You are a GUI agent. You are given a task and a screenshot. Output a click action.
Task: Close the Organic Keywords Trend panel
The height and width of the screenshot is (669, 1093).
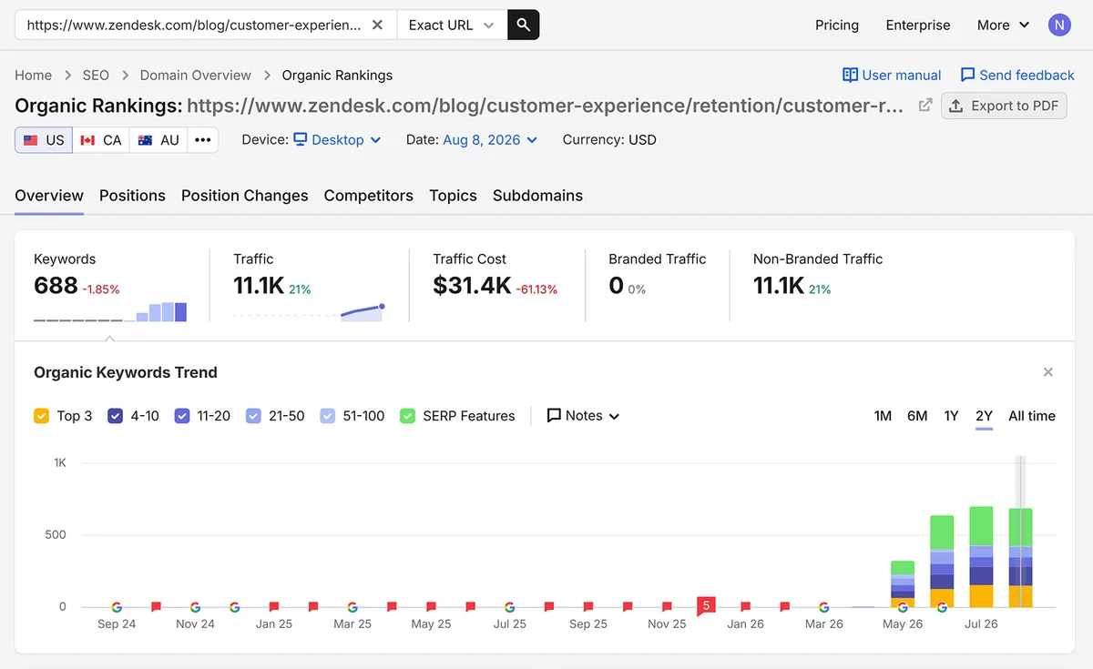[1048, 372]
